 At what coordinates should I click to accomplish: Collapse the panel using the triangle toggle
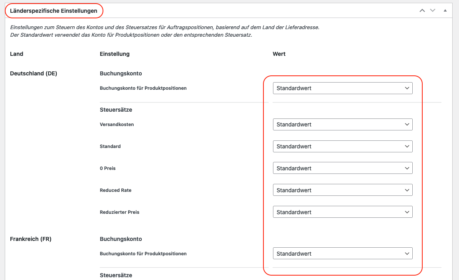(445, 10)
